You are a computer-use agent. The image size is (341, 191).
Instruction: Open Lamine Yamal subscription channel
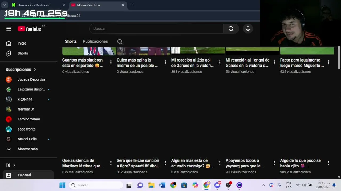click(28, 119)
